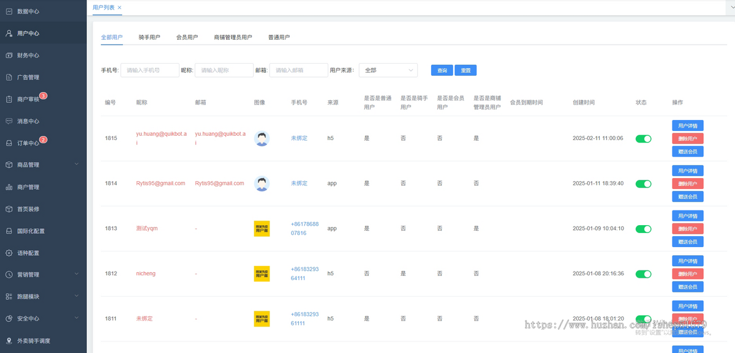Switch to the 会员用户 tab

(187, 37)
